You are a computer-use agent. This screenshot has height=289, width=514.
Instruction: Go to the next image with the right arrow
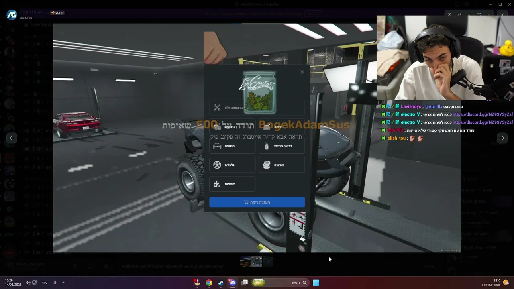point(502,138)
